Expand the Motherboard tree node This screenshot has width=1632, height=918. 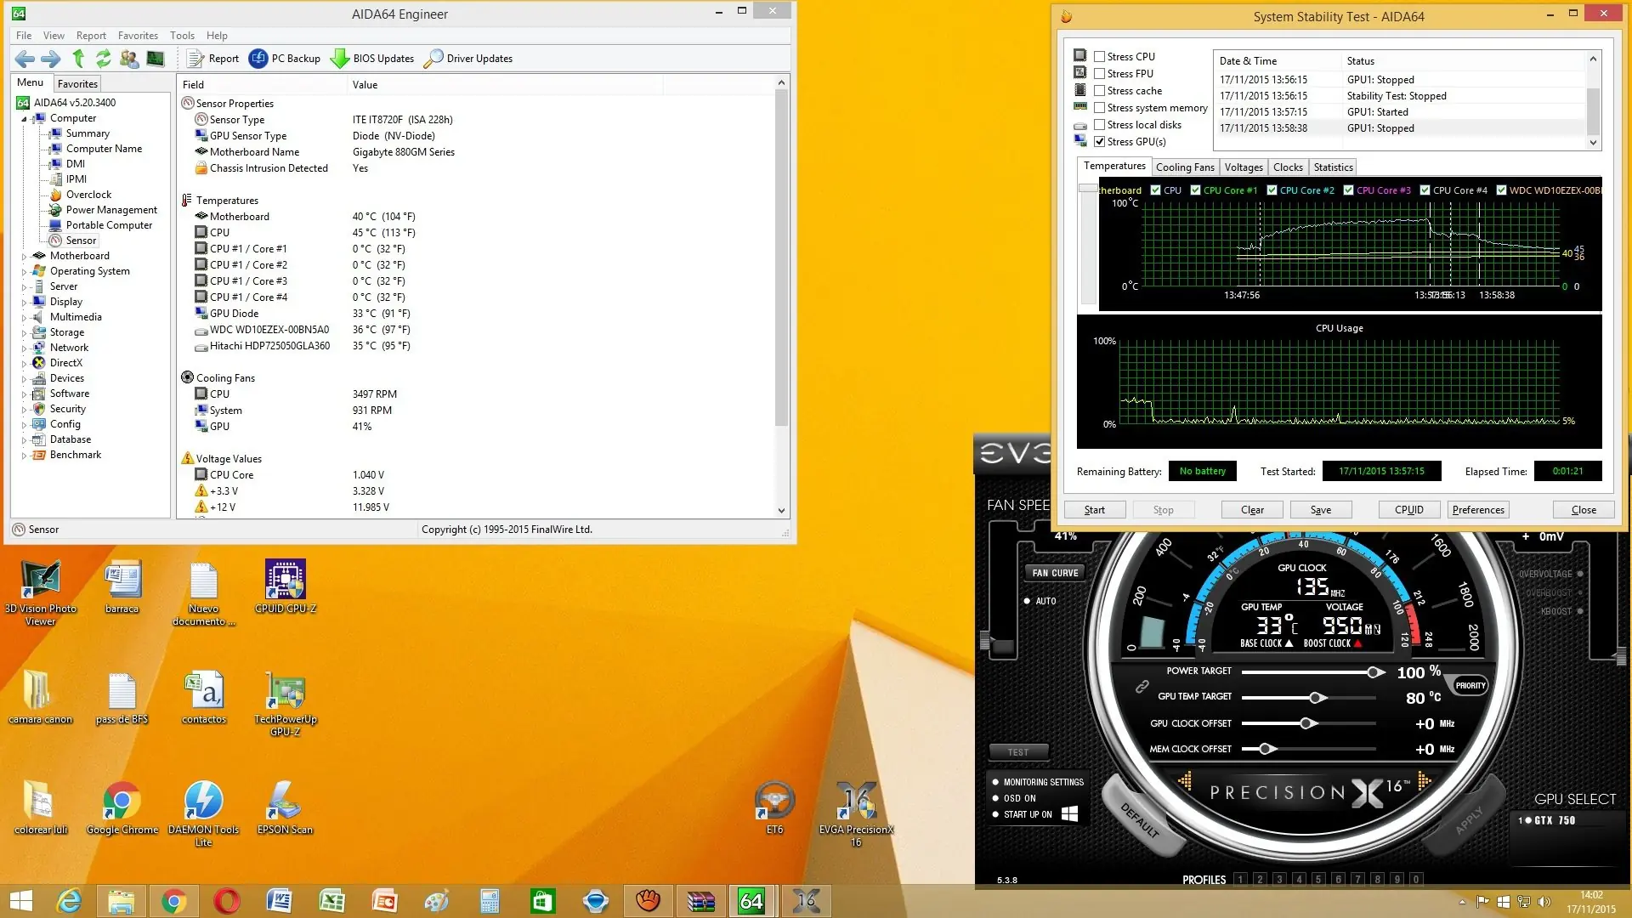tap(24, 256)
